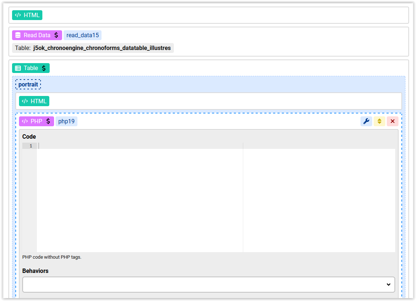Click the dollar sign on Read Data badge
Image resolution: width=416 pixels, height=301 pixels.
[56, 35]
